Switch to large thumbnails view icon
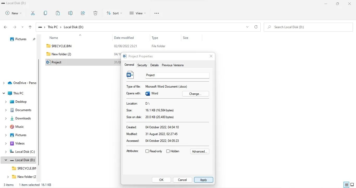Viewport: 356px width, 188px height. [353, 185]
